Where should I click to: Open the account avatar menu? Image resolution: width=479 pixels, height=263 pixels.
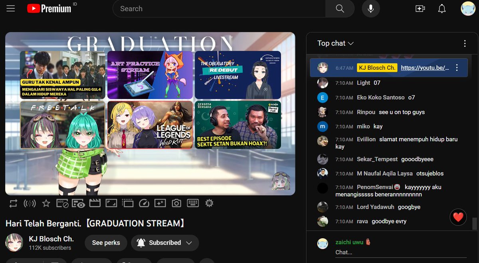point(468,8)
